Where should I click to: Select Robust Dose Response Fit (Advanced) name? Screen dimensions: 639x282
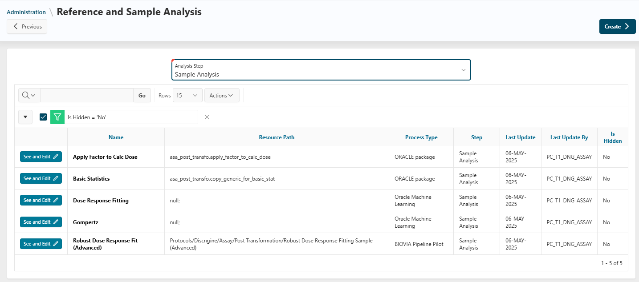click(x=106, y=244)
